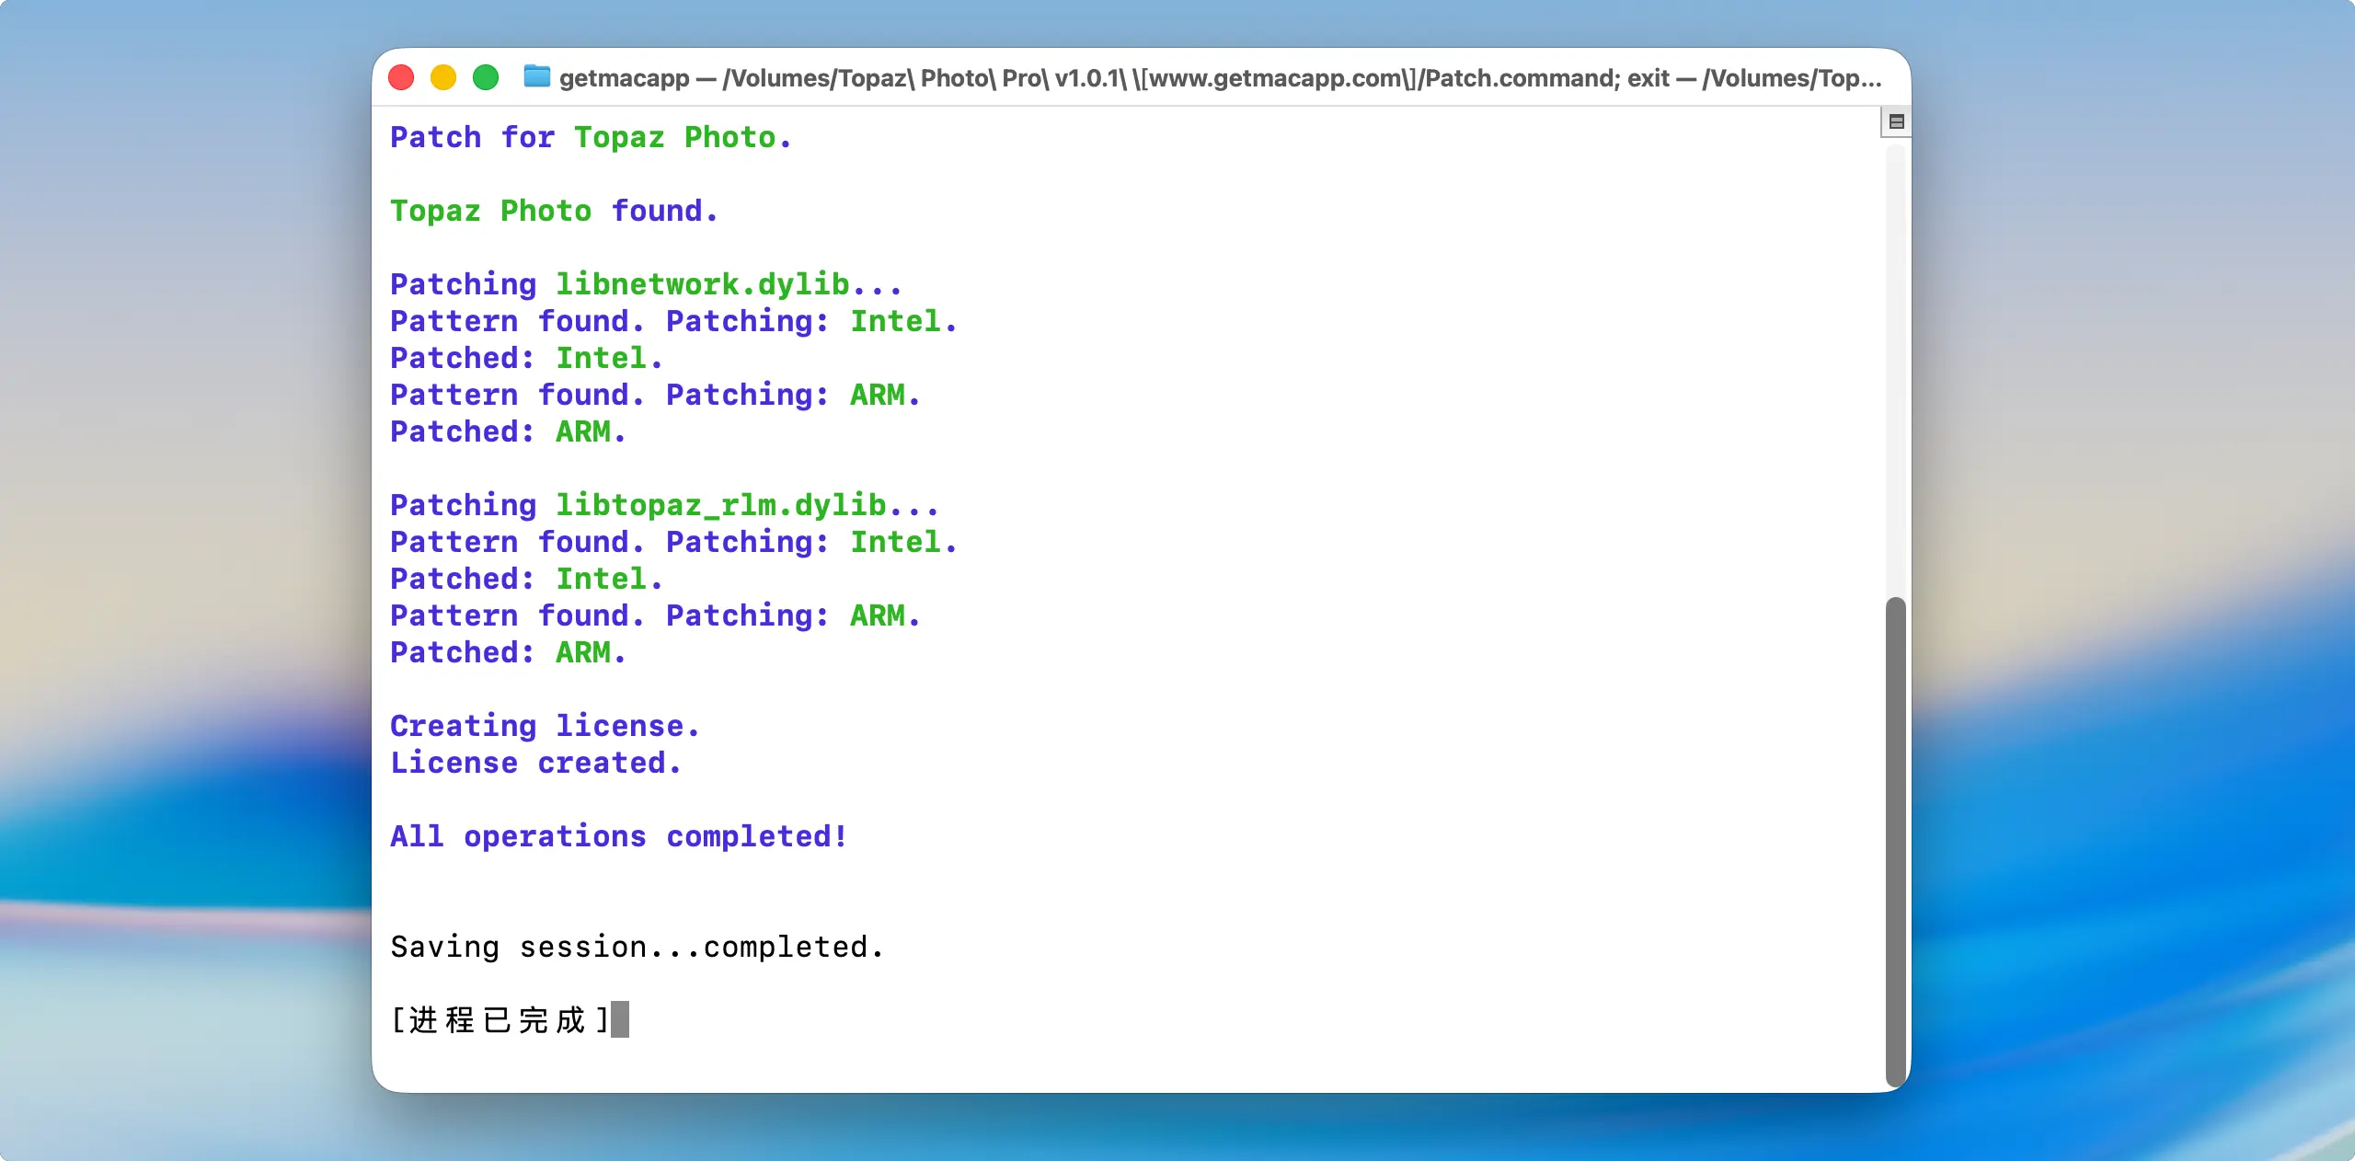2355x1161 pixels.
Task: Click the 'Patch for Topaz Photo.' heading line
Action: 591,137
